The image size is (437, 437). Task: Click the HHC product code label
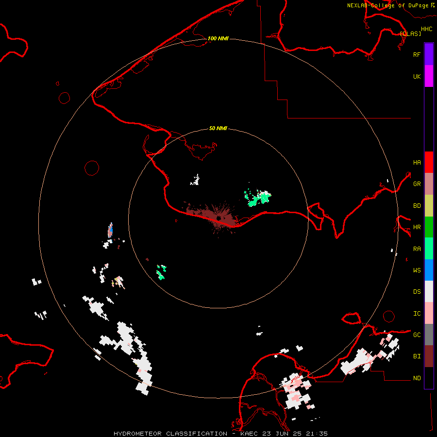click(426, 29)
